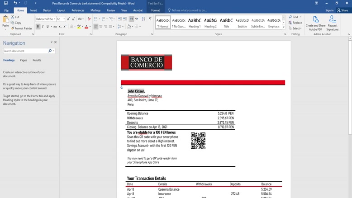Click the Replace button
Viewport: 352px width, 198px height.
coord(295,23)
